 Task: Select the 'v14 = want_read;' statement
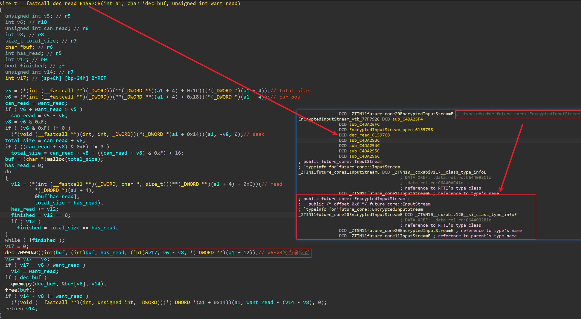tap(35, 271)
